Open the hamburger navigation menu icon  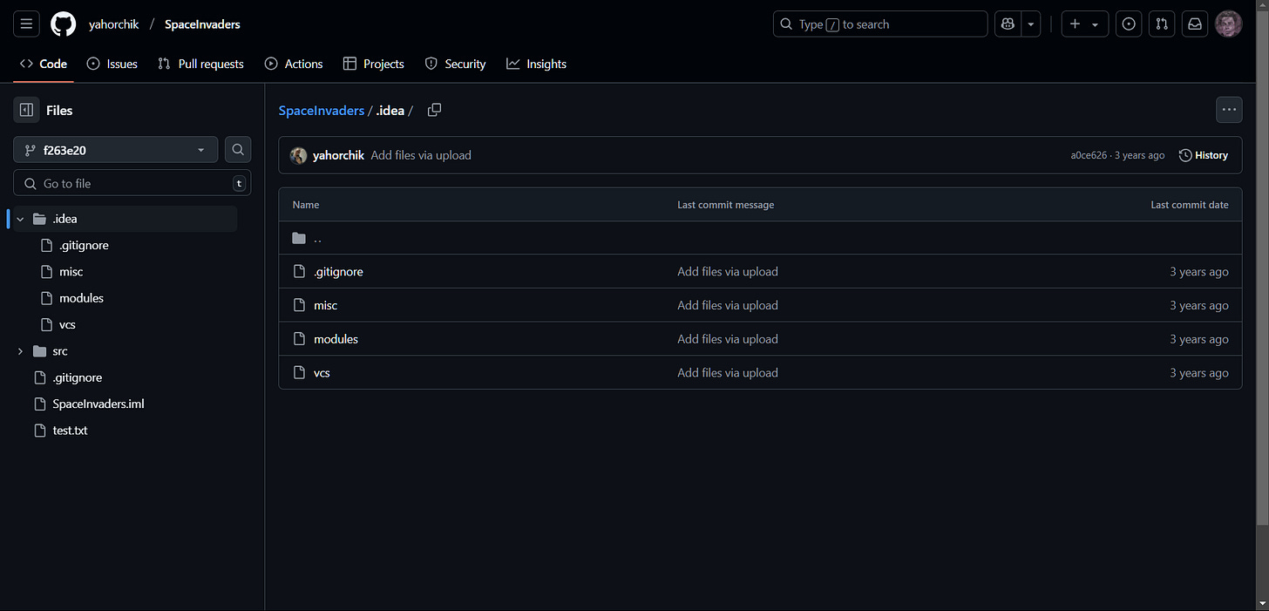[26, 24]
